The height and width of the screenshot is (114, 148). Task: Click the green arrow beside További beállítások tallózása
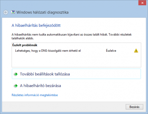pyautogui.click(x=16, y=74)
